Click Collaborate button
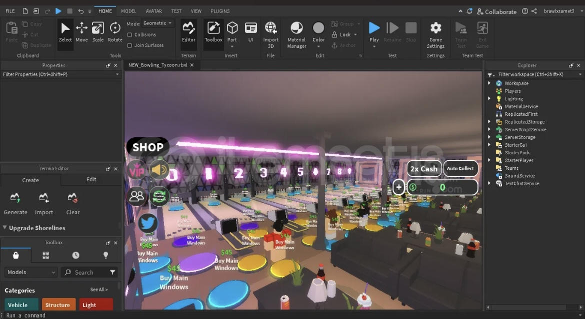The height and width of the screenshot is (319, 585). [x=496, y=11]
